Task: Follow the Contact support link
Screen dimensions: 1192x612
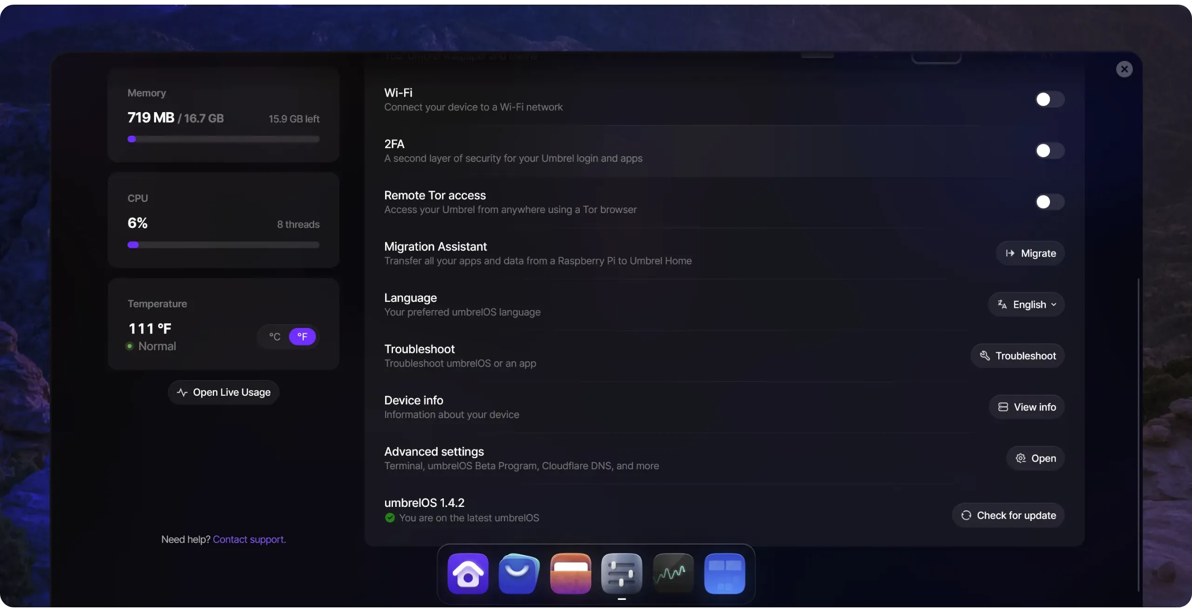Action: [x=249, y=539]
